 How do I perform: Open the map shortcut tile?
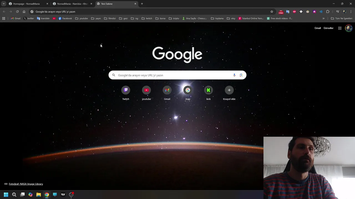188,93
